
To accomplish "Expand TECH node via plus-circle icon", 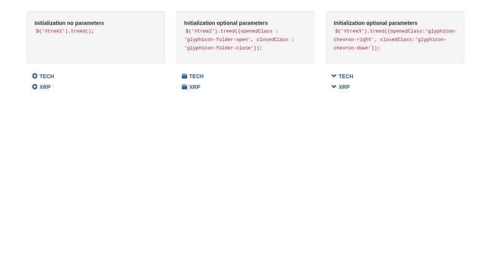I will coord(35,76).
